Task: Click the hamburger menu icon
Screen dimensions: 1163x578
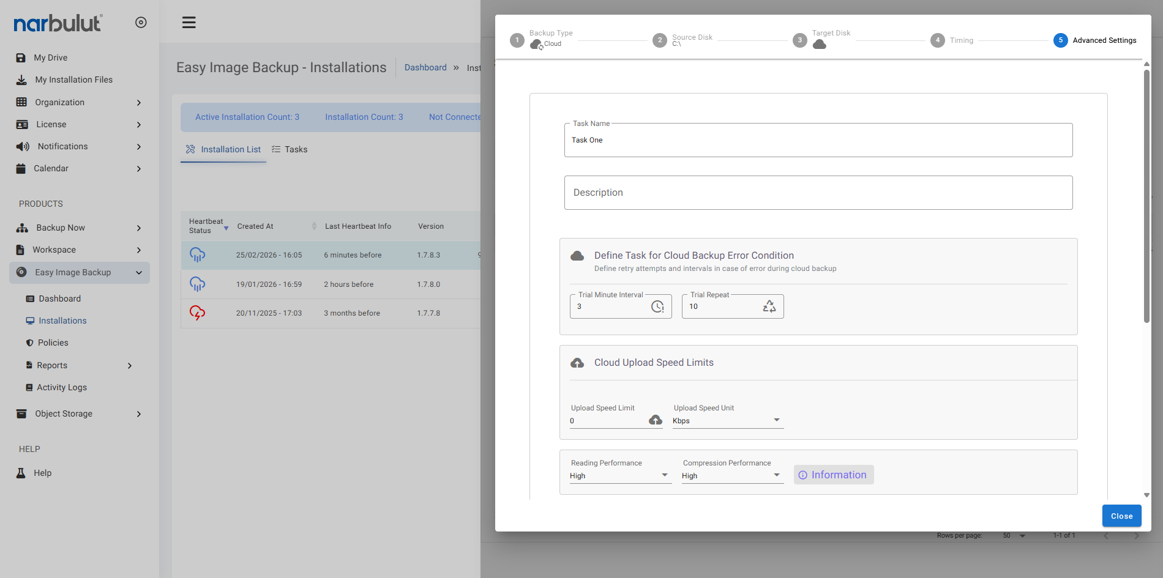Action: click(189, 23)
